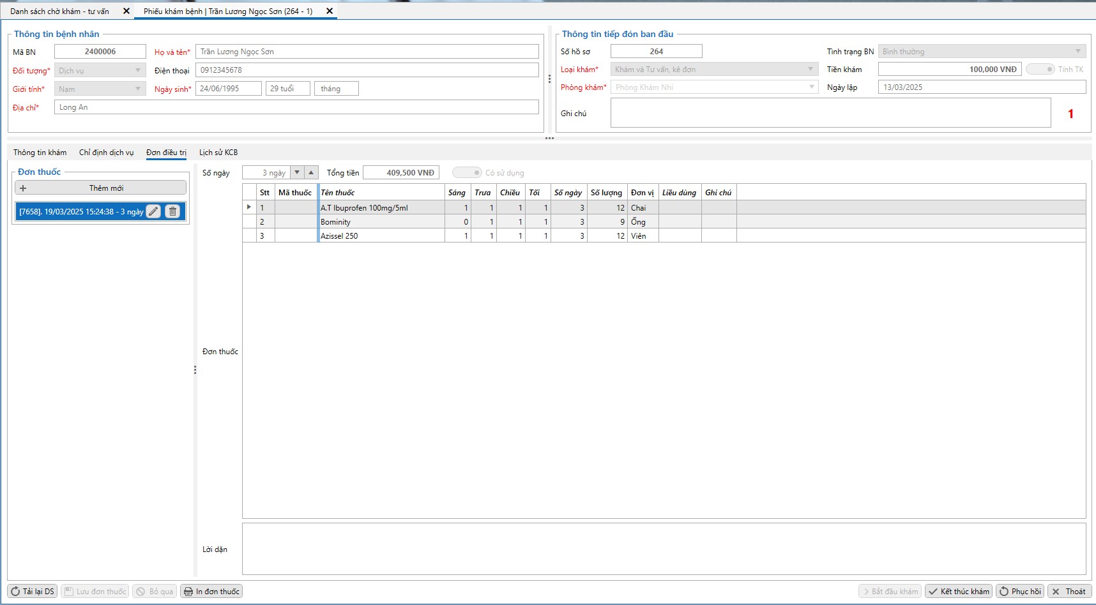Click the pencil edit icon on prescription 7658

[x=153, y=211]
